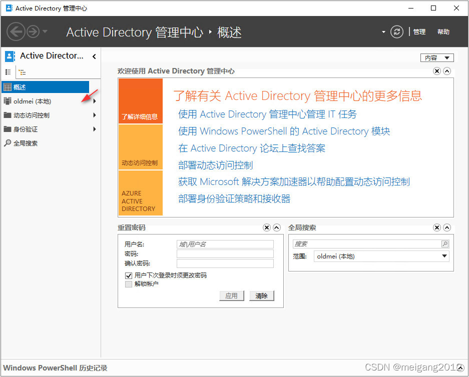Open the 内容 dropdown
469x377 pixels.
coord(437,57)
